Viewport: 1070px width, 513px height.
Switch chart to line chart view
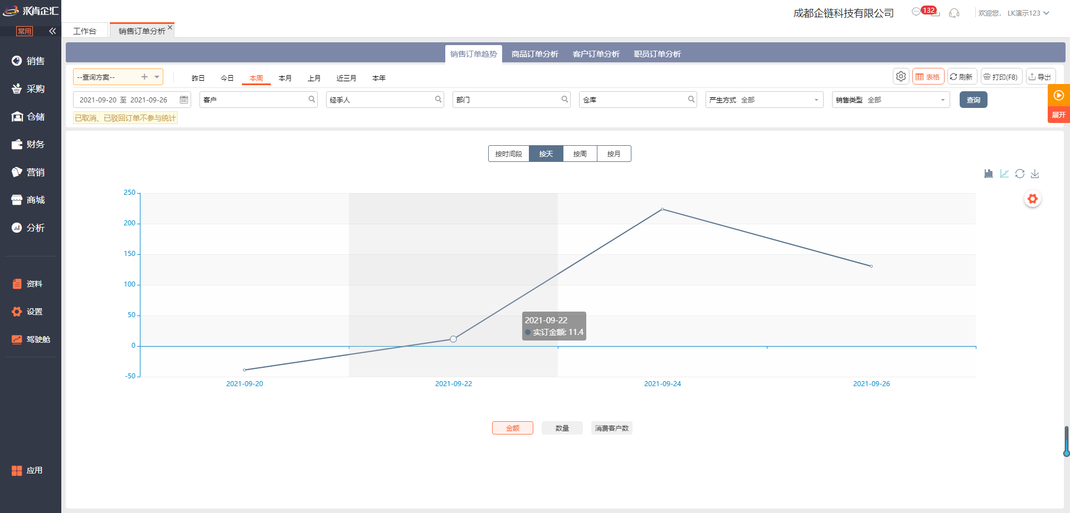[1004, 174]
